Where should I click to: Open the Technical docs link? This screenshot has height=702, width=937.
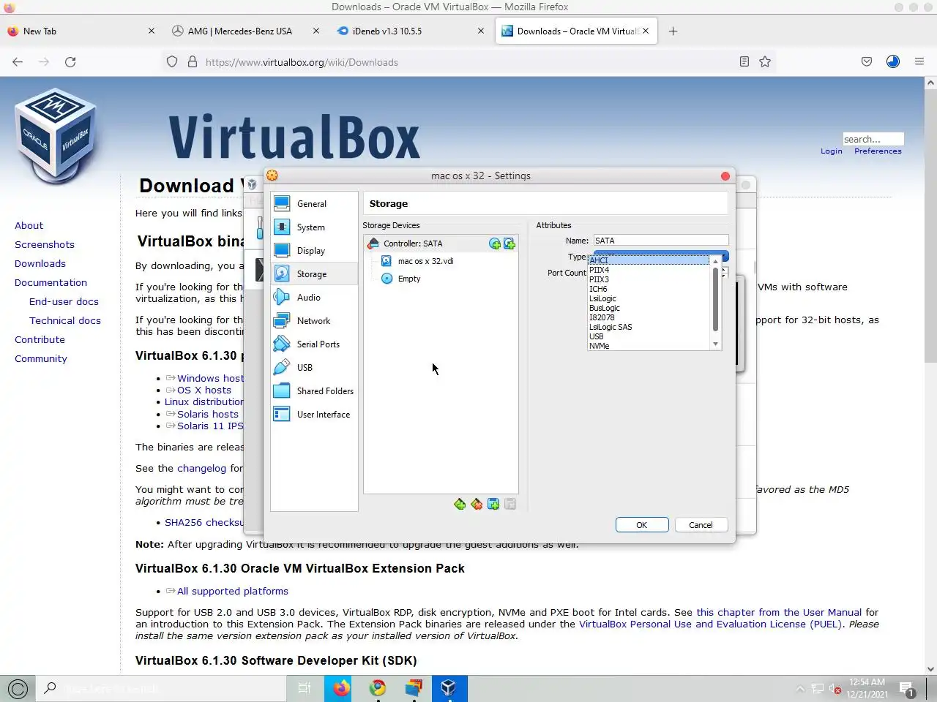click(x=65, y=321)
